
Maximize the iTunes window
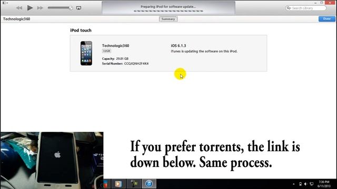point(322,3)
